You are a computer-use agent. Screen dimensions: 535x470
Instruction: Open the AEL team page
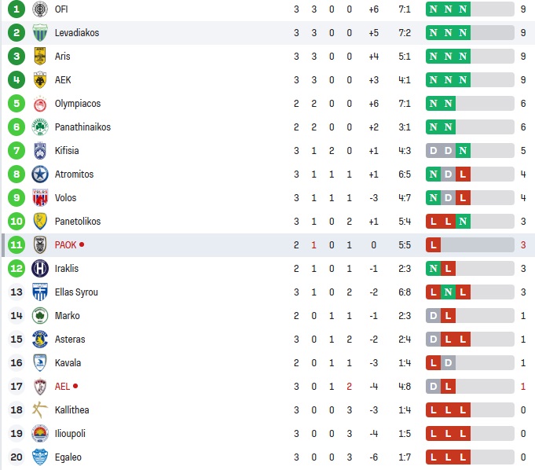click(x=62, y=387)
